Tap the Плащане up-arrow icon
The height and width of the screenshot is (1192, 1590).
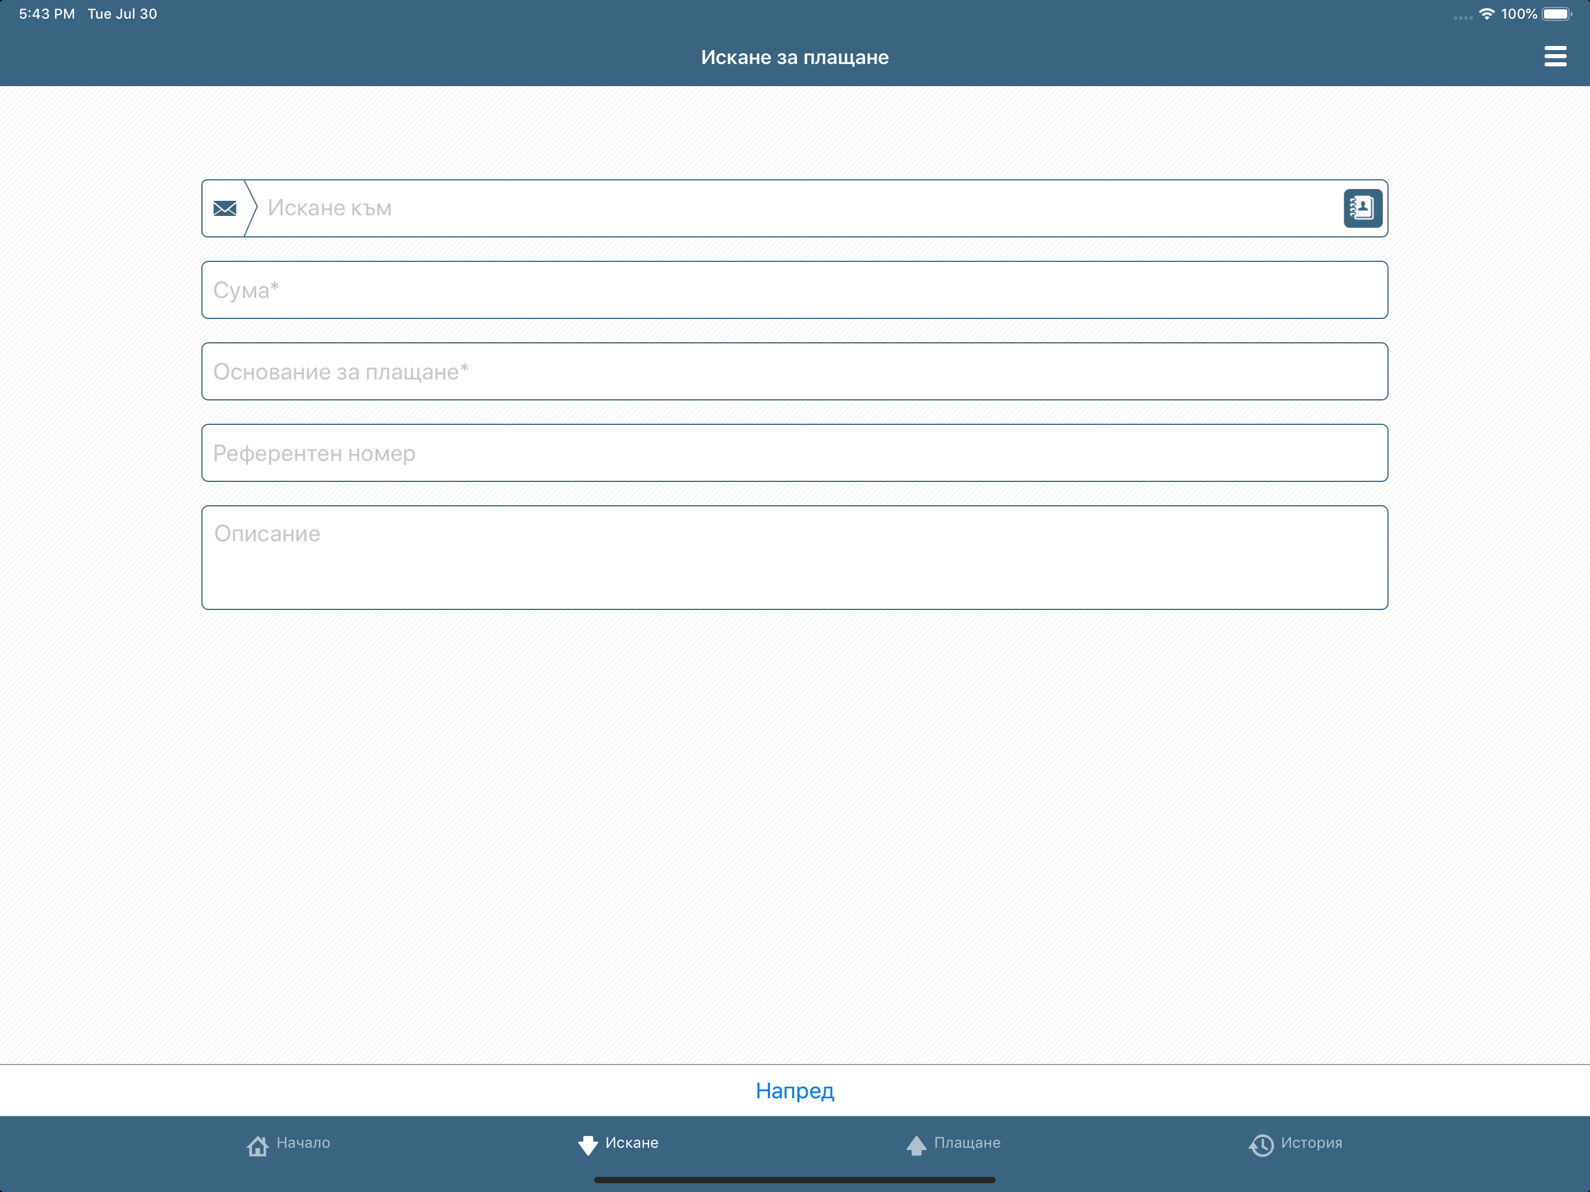tap(915, 1145)
